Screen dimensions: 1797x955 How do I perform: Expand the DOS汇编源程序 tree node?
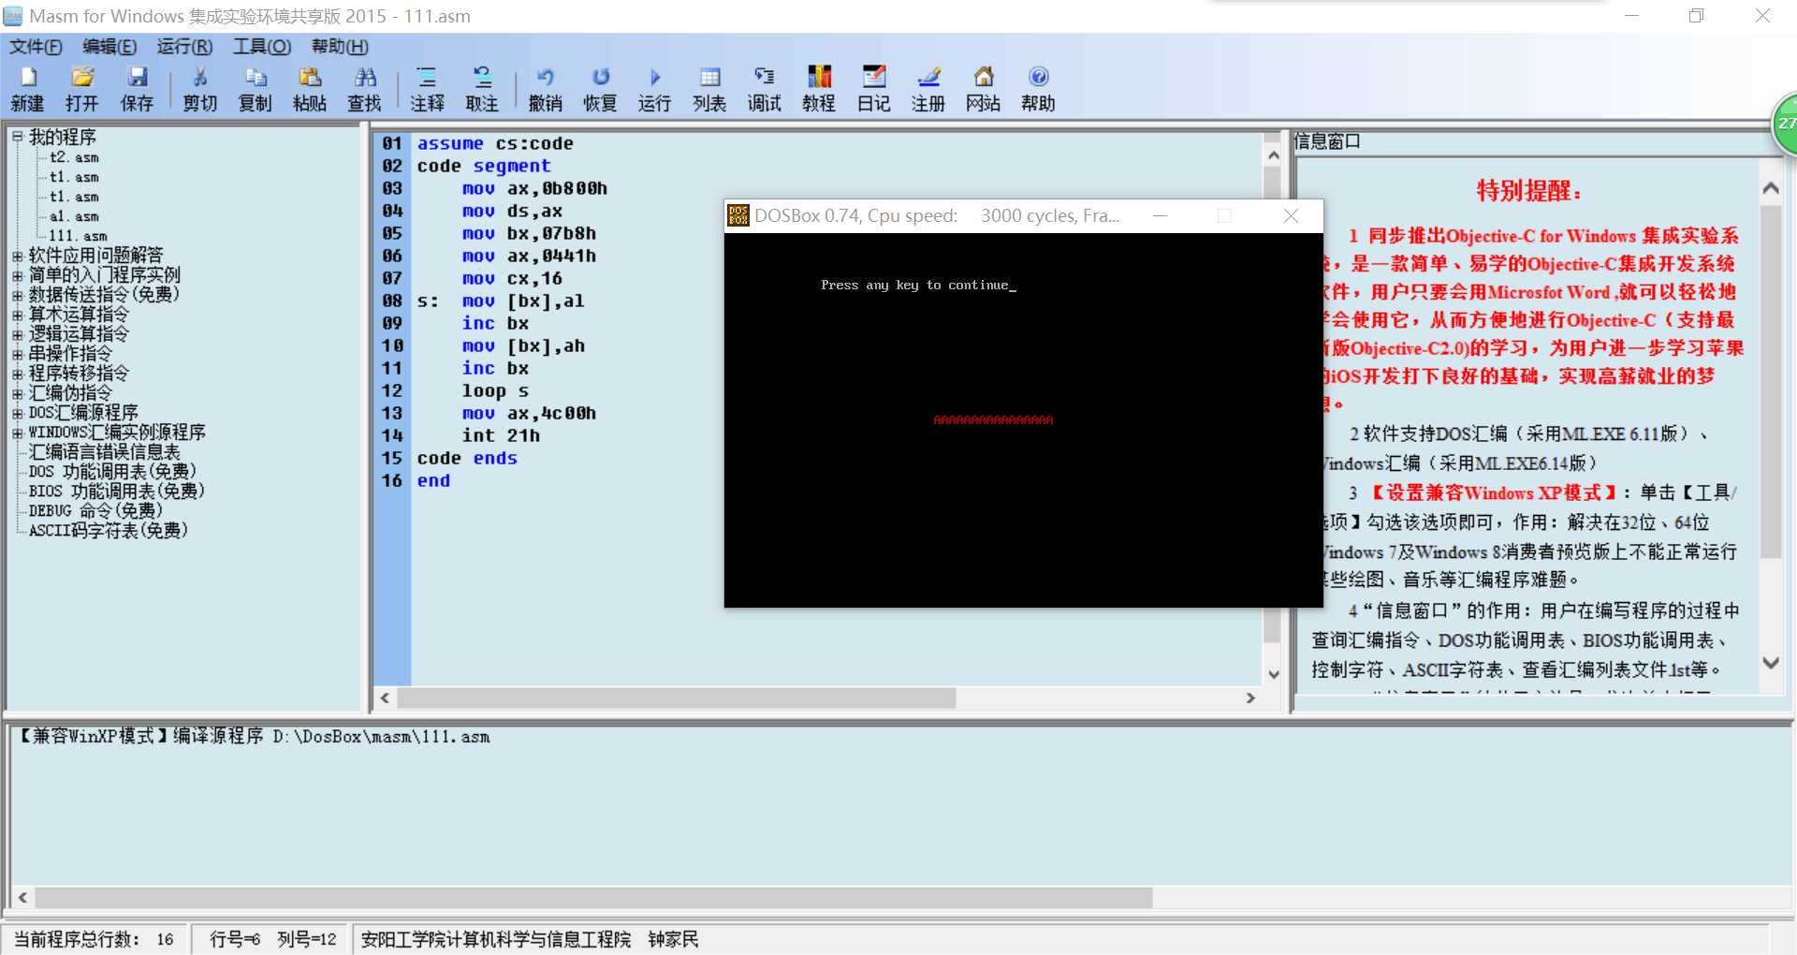(x=17, y=413)
